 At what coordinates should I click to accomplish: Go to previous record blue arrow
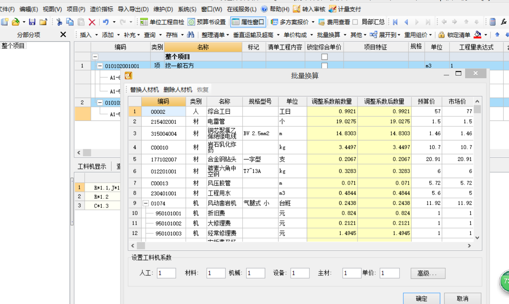pyautogui.click(x=406, y=22)
